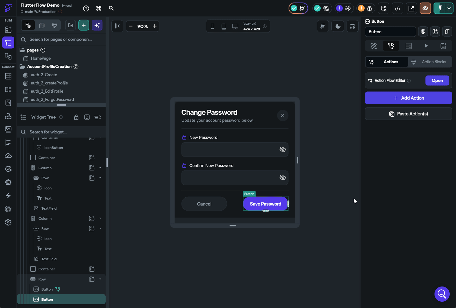The width and height of the screenshot is (456, 308).
Task: Toggle dark mode moon icon on canvas
Action: click(x=338, y=26)
